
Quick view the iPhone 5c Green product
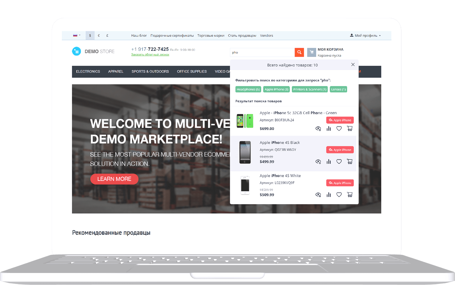(318, 128)
